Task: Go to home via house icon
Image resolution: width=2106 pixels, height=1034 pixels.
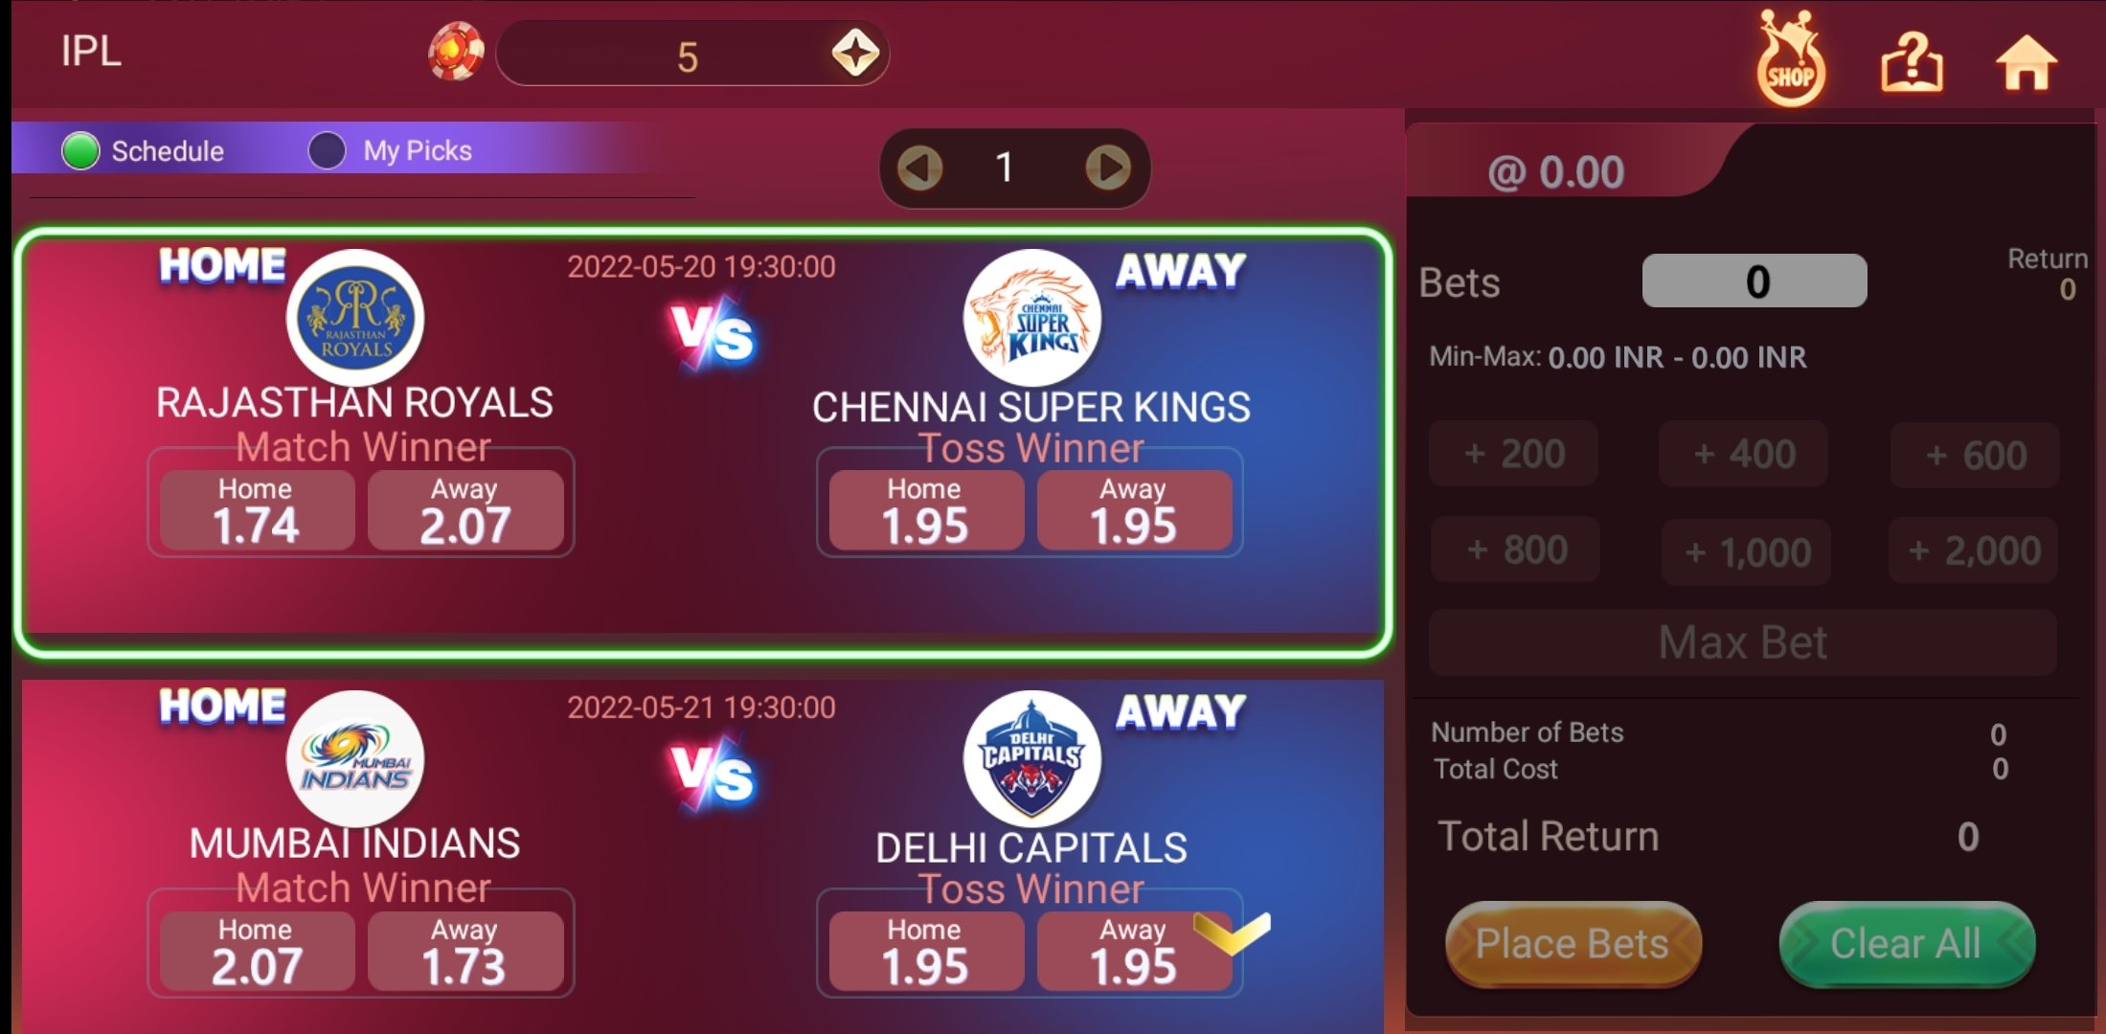Action: click(x=2027, y=63)
